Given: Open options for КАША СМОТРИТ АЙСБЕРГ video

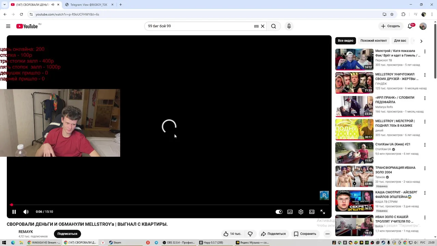Looking at the screenshot, I should [425, 193].
